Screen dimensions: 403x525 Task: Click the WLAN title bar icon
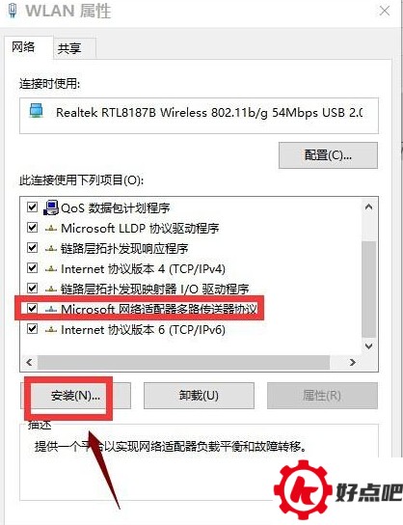[13, 11]
